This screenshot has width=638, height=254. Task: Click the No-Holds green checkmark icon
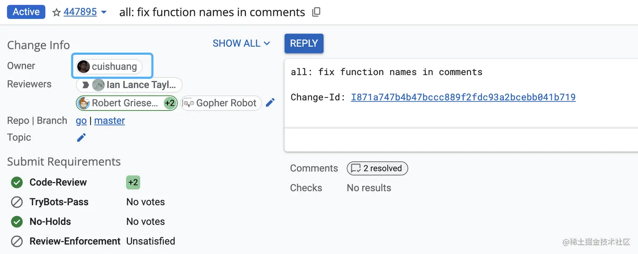(17, 222)
